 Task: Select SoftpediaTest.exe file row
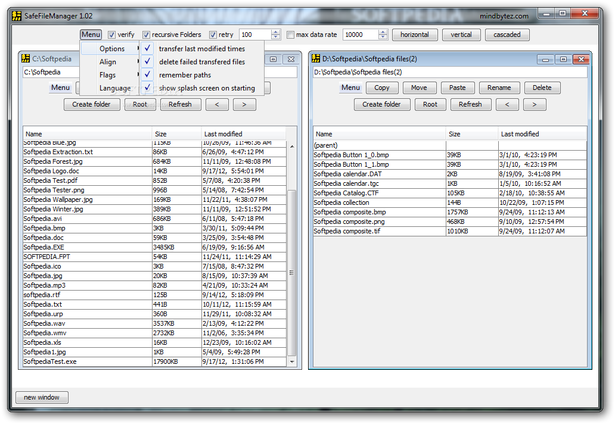pyautogui.click(x=154, y=361)
